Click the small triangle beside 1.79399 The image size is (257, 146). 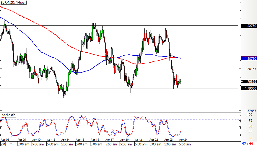pyautogui.click(x=242, y=81)
